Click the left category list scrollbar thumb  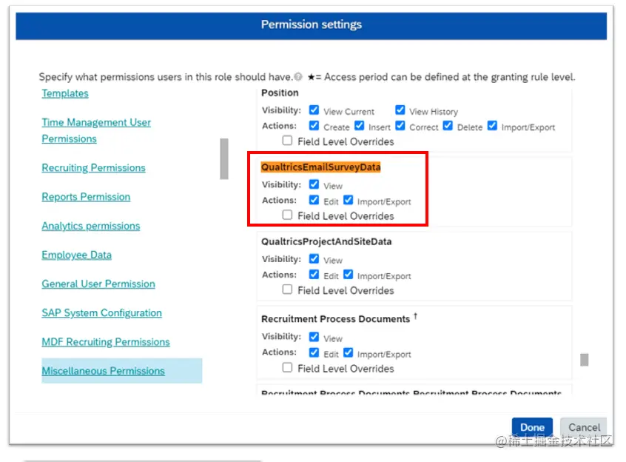pyautogui.click(x=224, y=159)
